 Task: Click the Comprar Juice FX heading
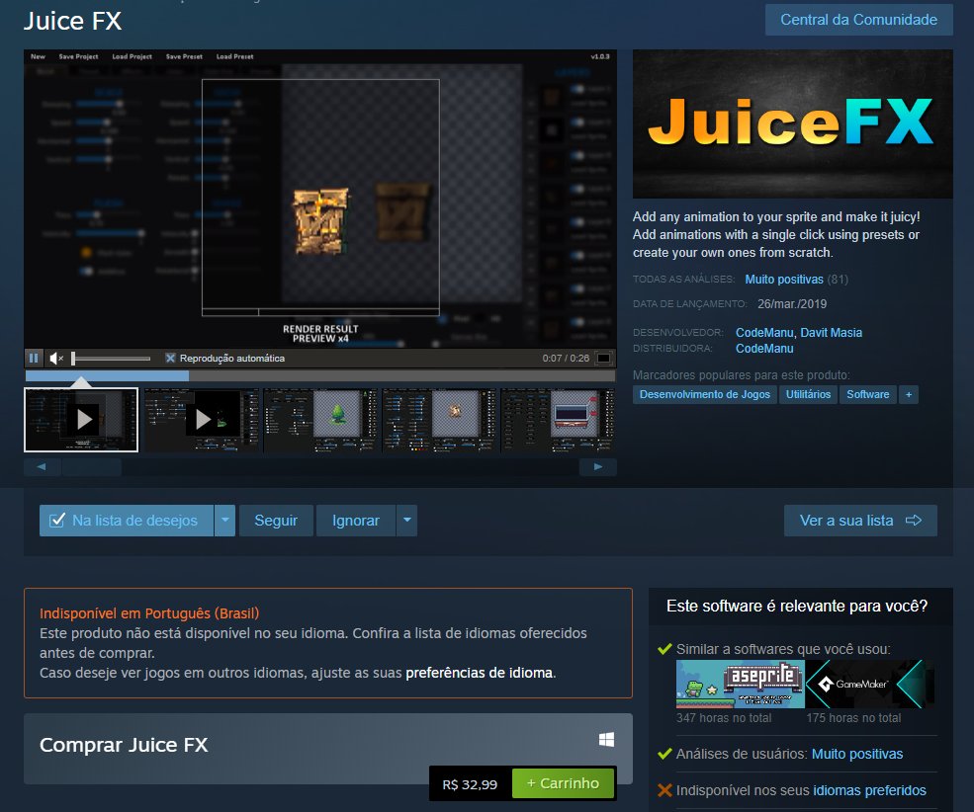124,745
